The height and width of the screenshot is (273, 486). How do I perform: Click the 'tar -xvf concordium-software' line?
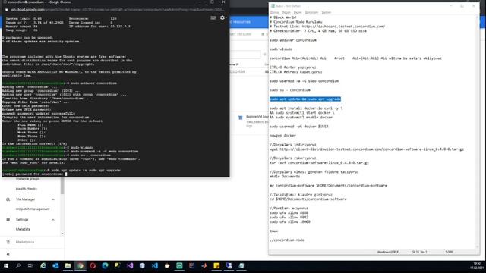319,162
